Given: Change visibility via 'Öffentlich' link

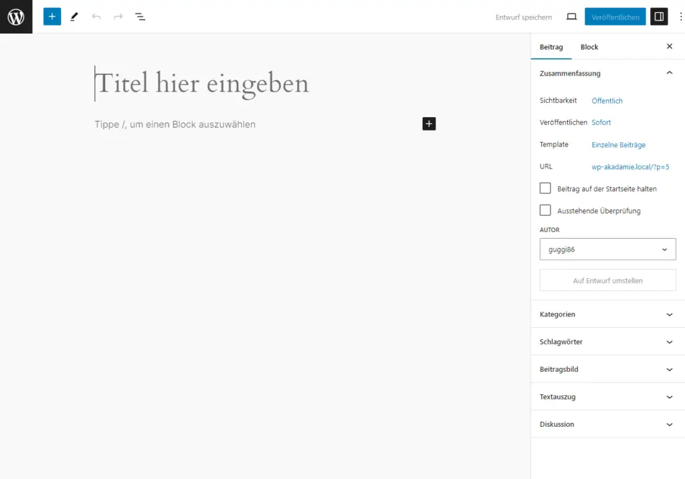Looking at the screenshot, I should (607, 100).
